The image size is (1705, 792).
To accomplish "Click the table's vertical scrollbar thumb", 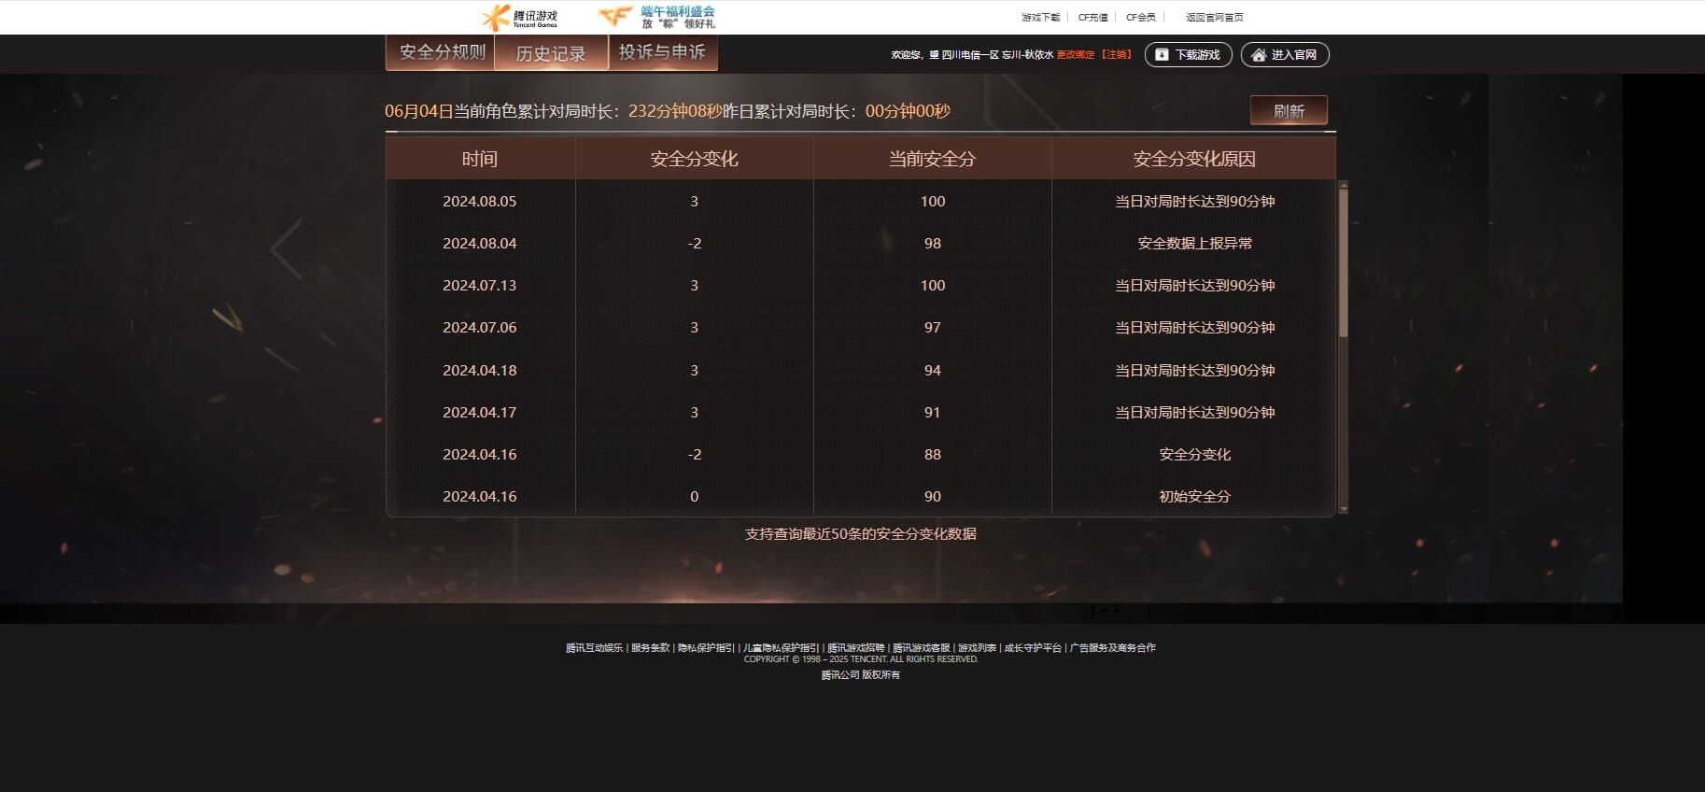I will pos(1343,263).
